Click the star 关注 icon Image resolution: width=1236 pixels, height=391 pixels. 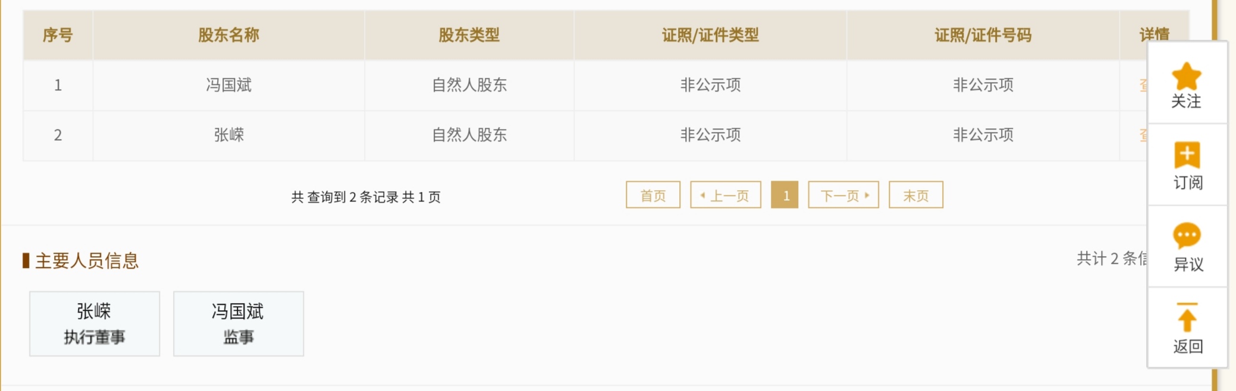[x=1186, y=77]
